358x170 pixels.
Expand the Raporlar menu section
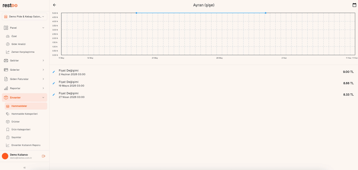point(25,88)
